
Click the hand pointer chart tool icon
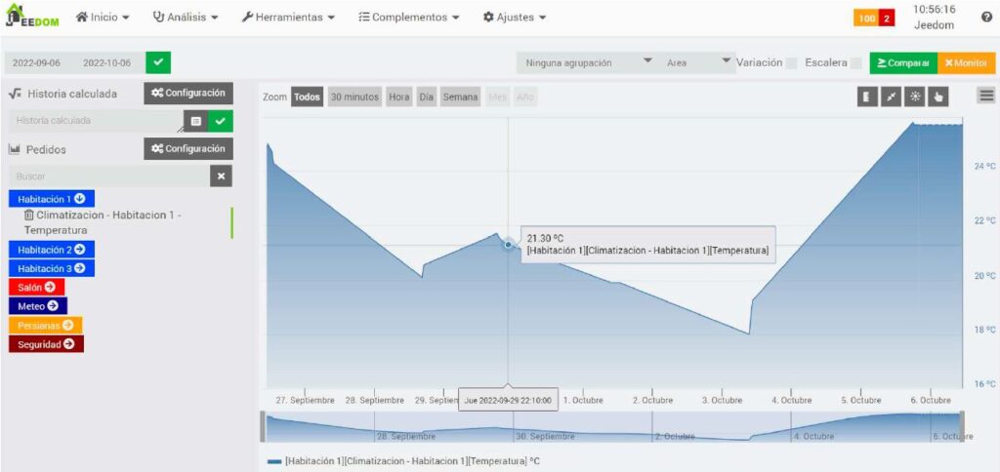click(x=937, y=97)
